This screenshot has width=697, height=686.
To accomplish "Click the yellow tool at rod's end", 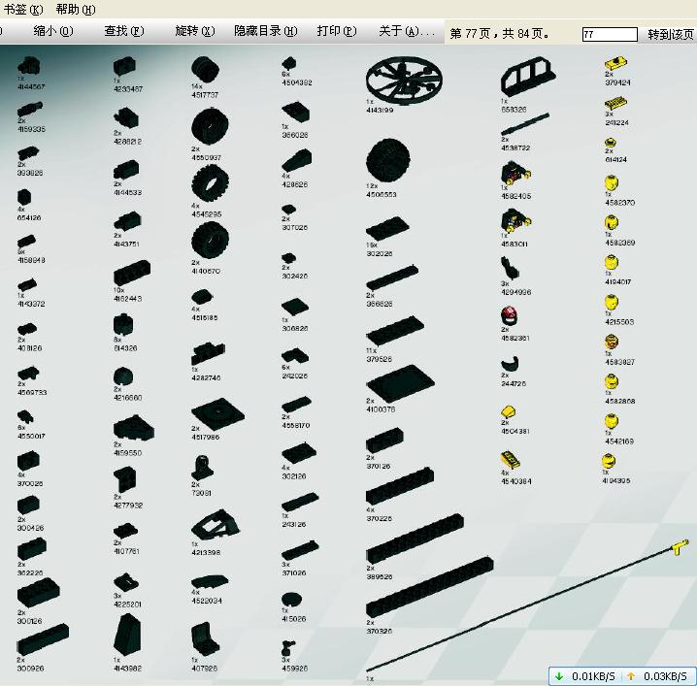I will [678, 550].
